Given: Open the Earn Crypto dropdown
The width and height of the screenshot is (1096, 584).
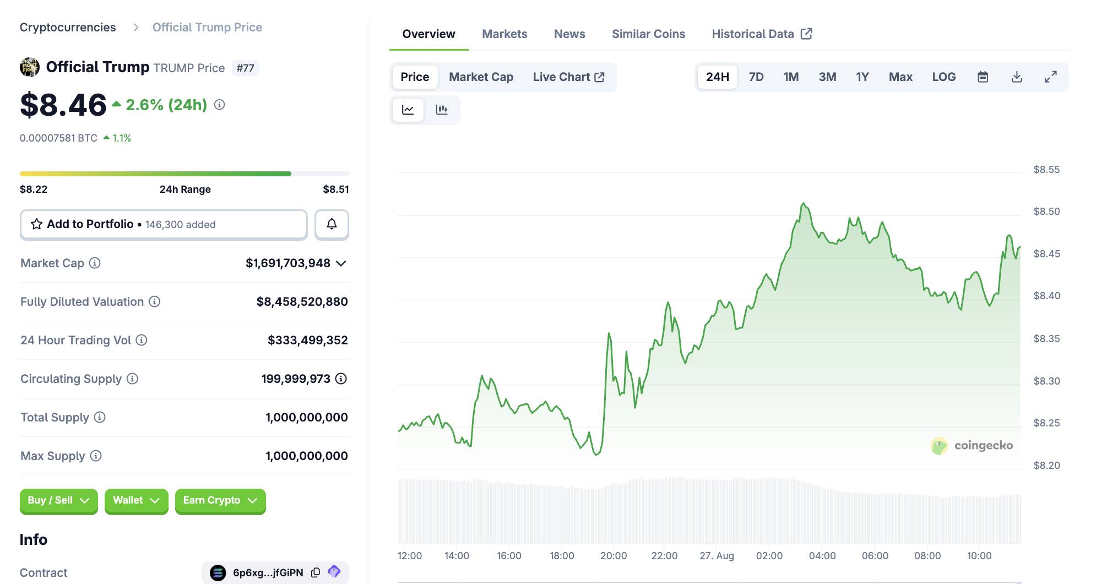Looking at the screenshot, I should tap(220, 501).
